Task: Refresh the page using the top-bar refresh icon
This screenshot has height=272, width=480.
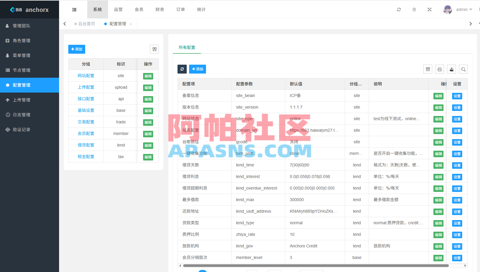Action: coord(399,9)
